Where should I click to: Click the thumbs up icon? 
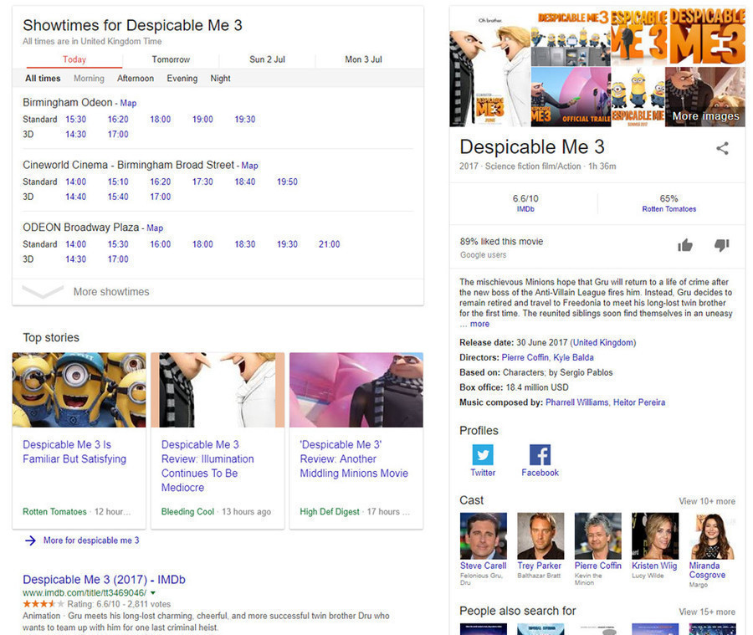pyautogui.click(x=685, y=245)
